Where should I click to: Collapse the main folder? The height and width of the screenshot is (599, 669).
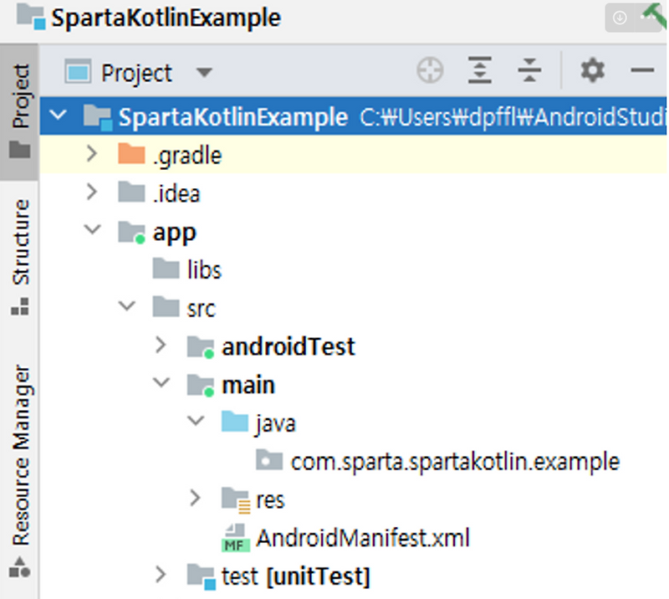(x=161, y=384)
